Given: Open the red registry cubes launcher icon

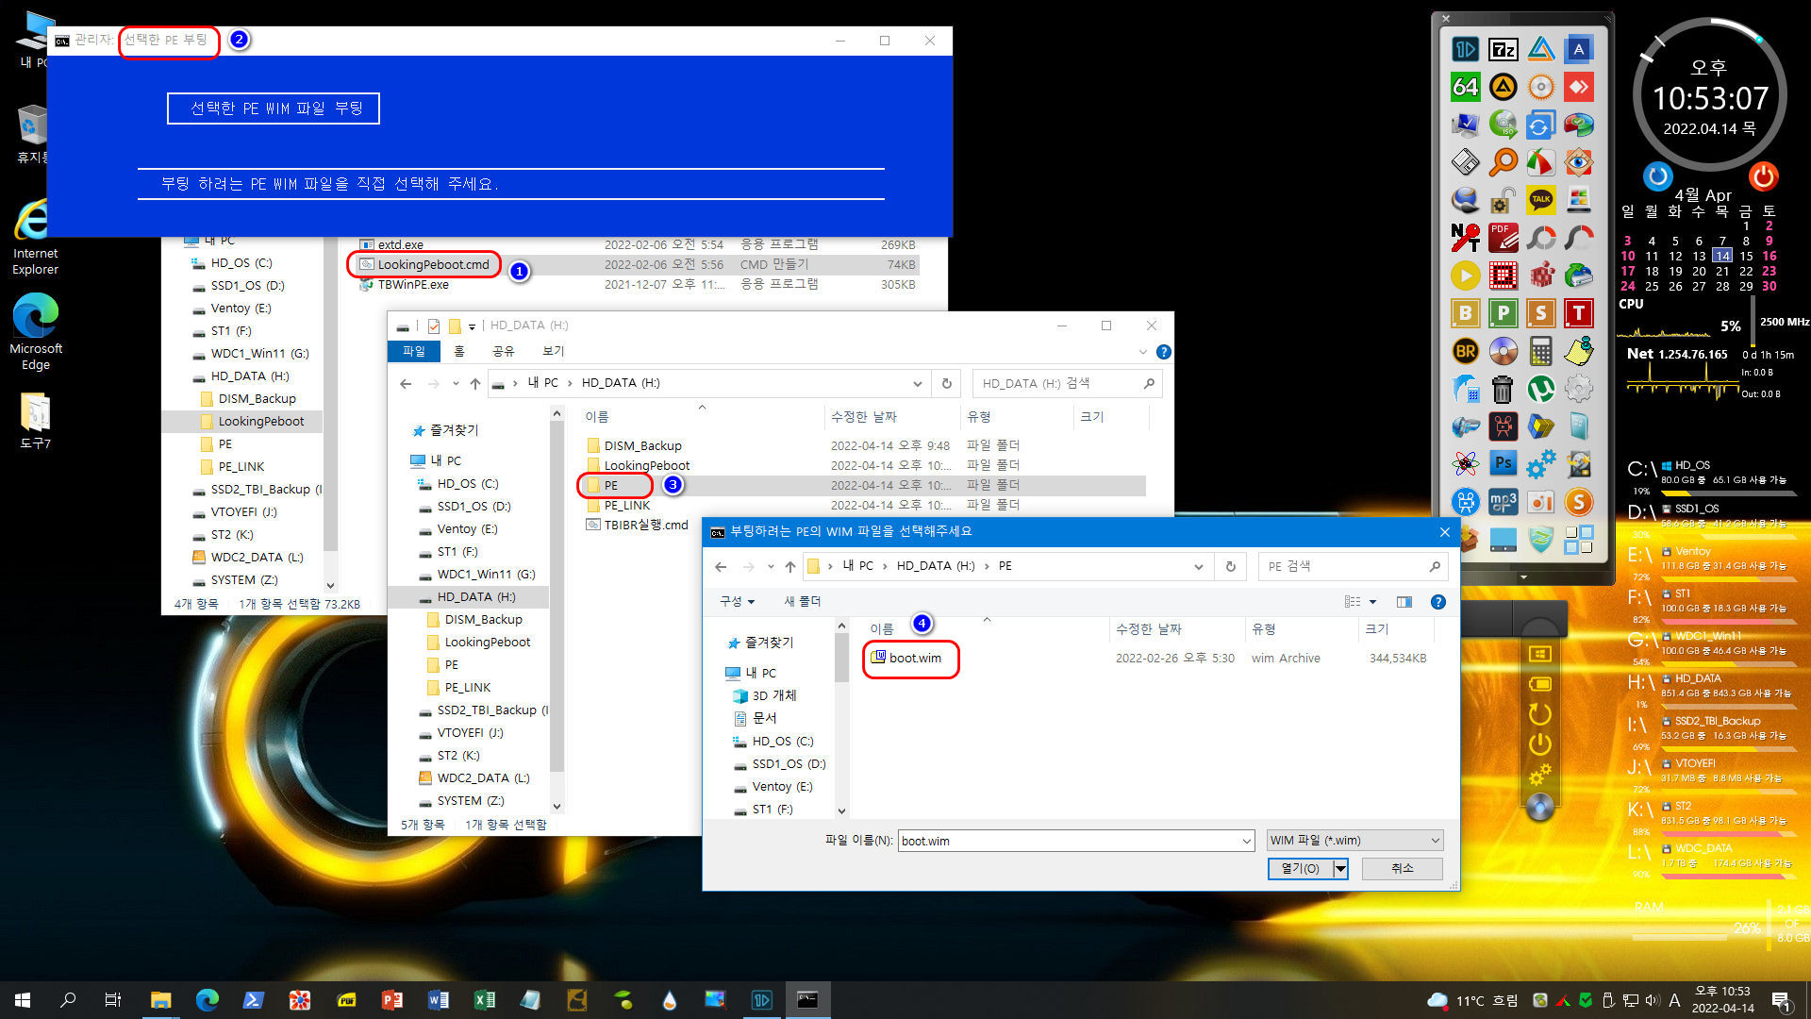Looking at the screenshot, I should tap(1540, 276).
